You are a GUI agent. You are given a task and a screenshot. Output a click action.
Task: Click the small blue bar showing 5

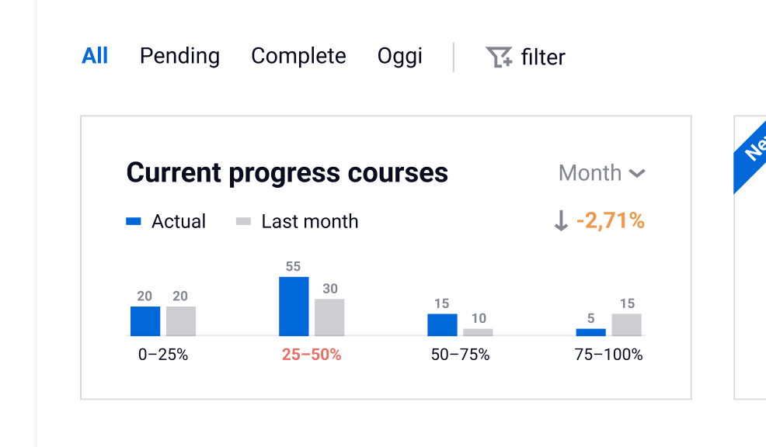point(590,332)
